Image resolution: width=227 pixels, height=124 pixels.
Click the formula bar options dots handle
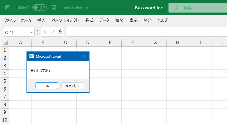coord(38,32)
